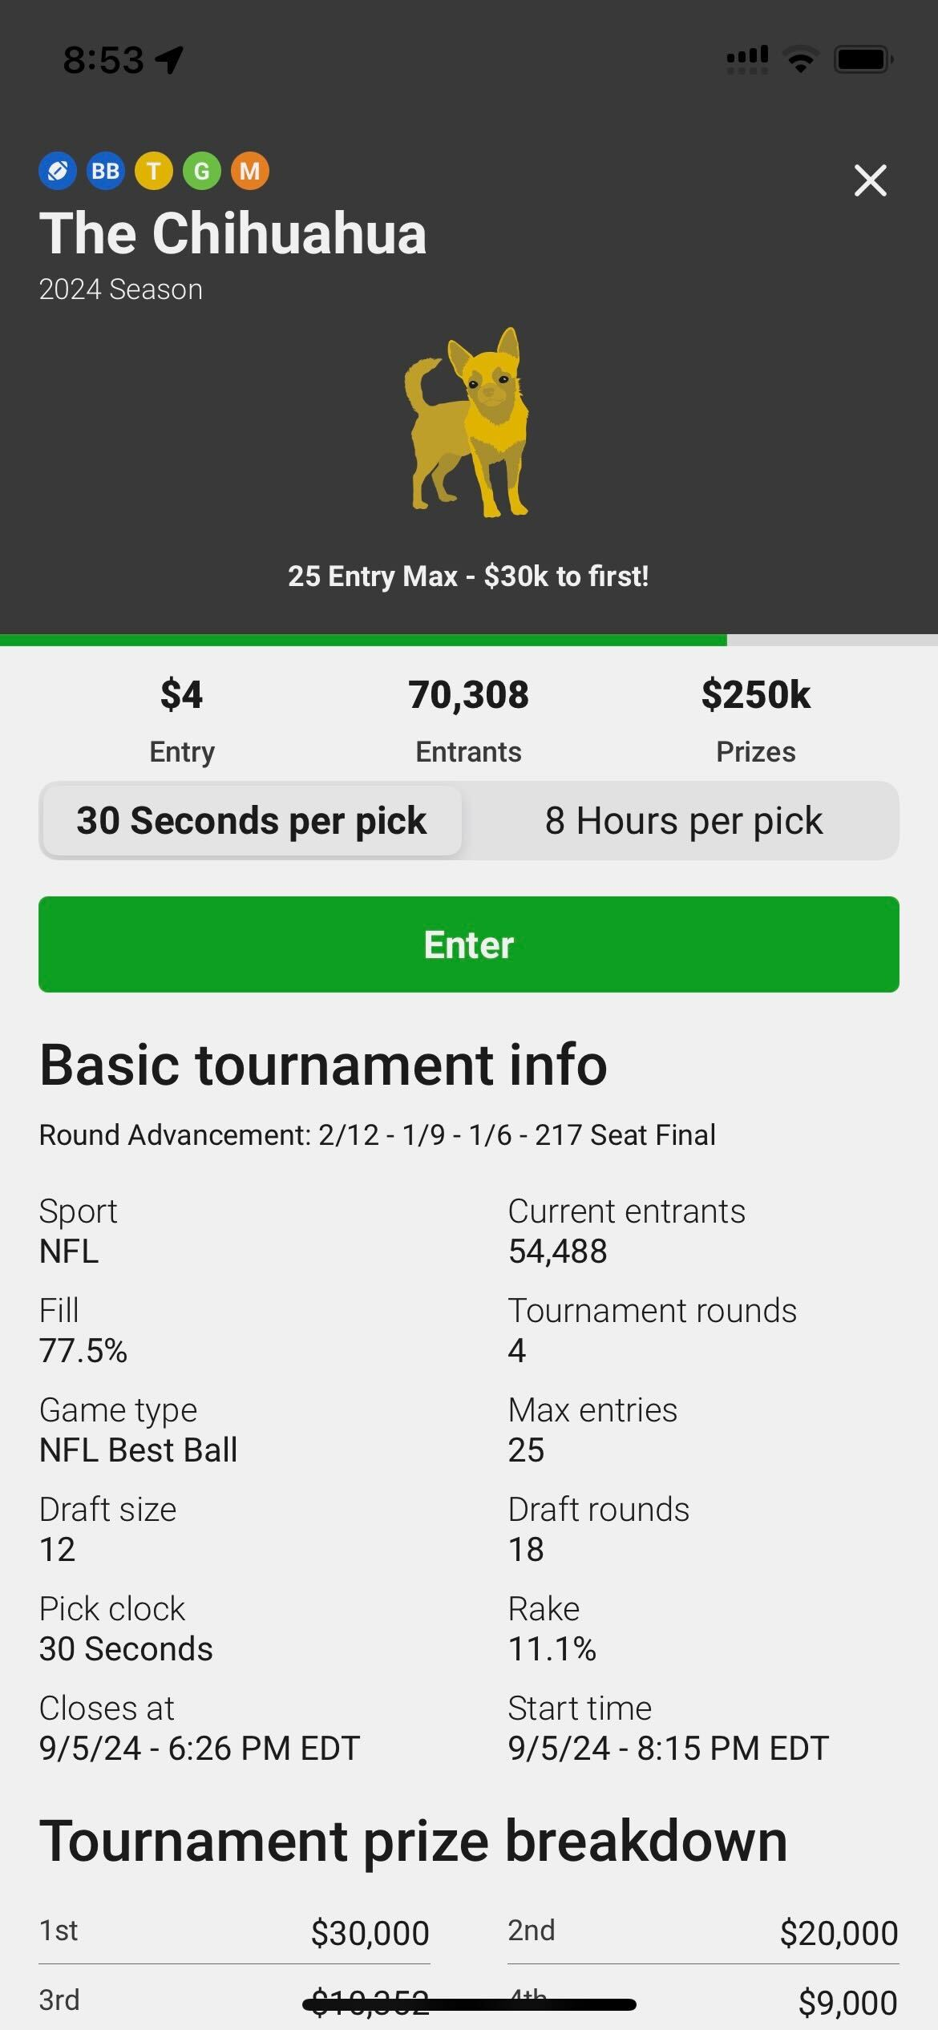Tap the $4 Entry stat

point(182,718)
